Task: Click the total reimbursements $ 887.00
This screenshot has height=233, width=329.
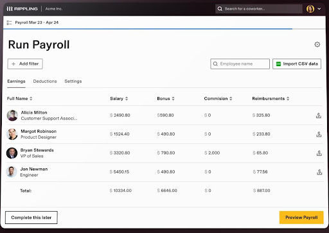Action: [x=262, y=191]
